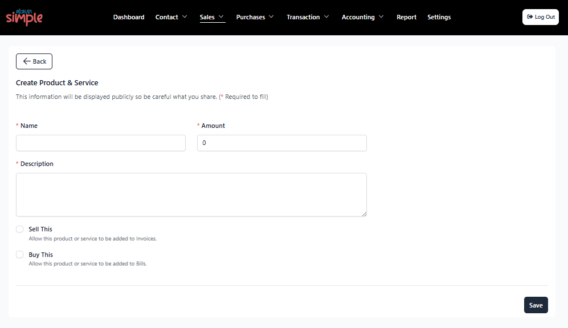
Task: Expand the Accounting dropdown menu
Action: pos(362,17)
